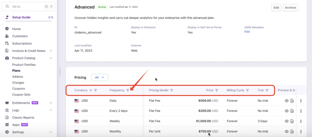Image resolution: width=312 pixels, height=137 pixels.
Task: Click Add link under JSON Metadata
Action: pyautogui.click(x=247, y=32)
